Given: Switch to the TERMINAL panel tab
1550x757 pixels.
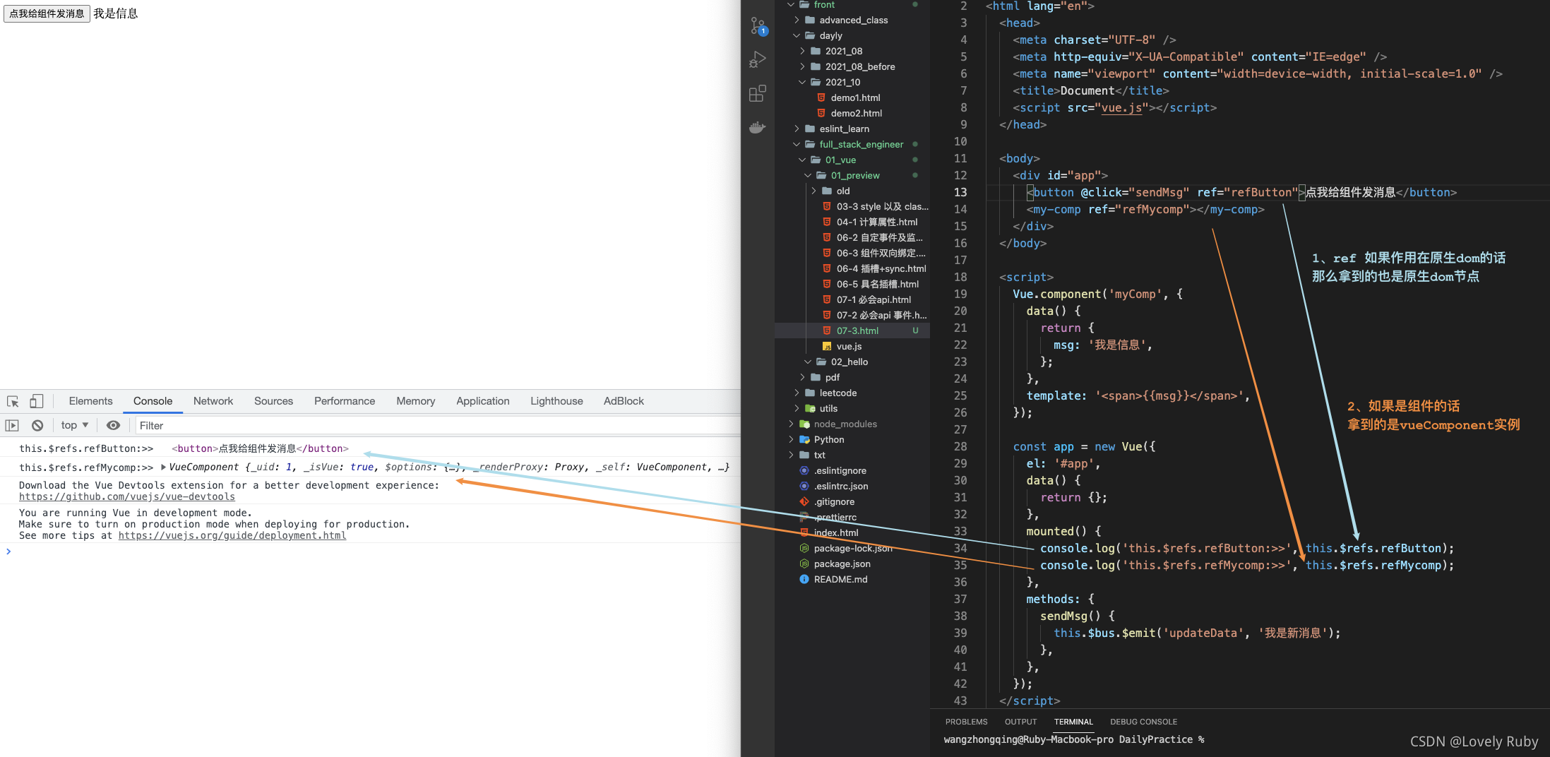Looking at the screenshot, I should [1073, 722].
